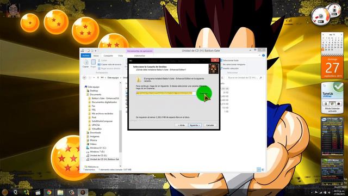Click Seleccionar todo in ribbon

coord(230,60)
